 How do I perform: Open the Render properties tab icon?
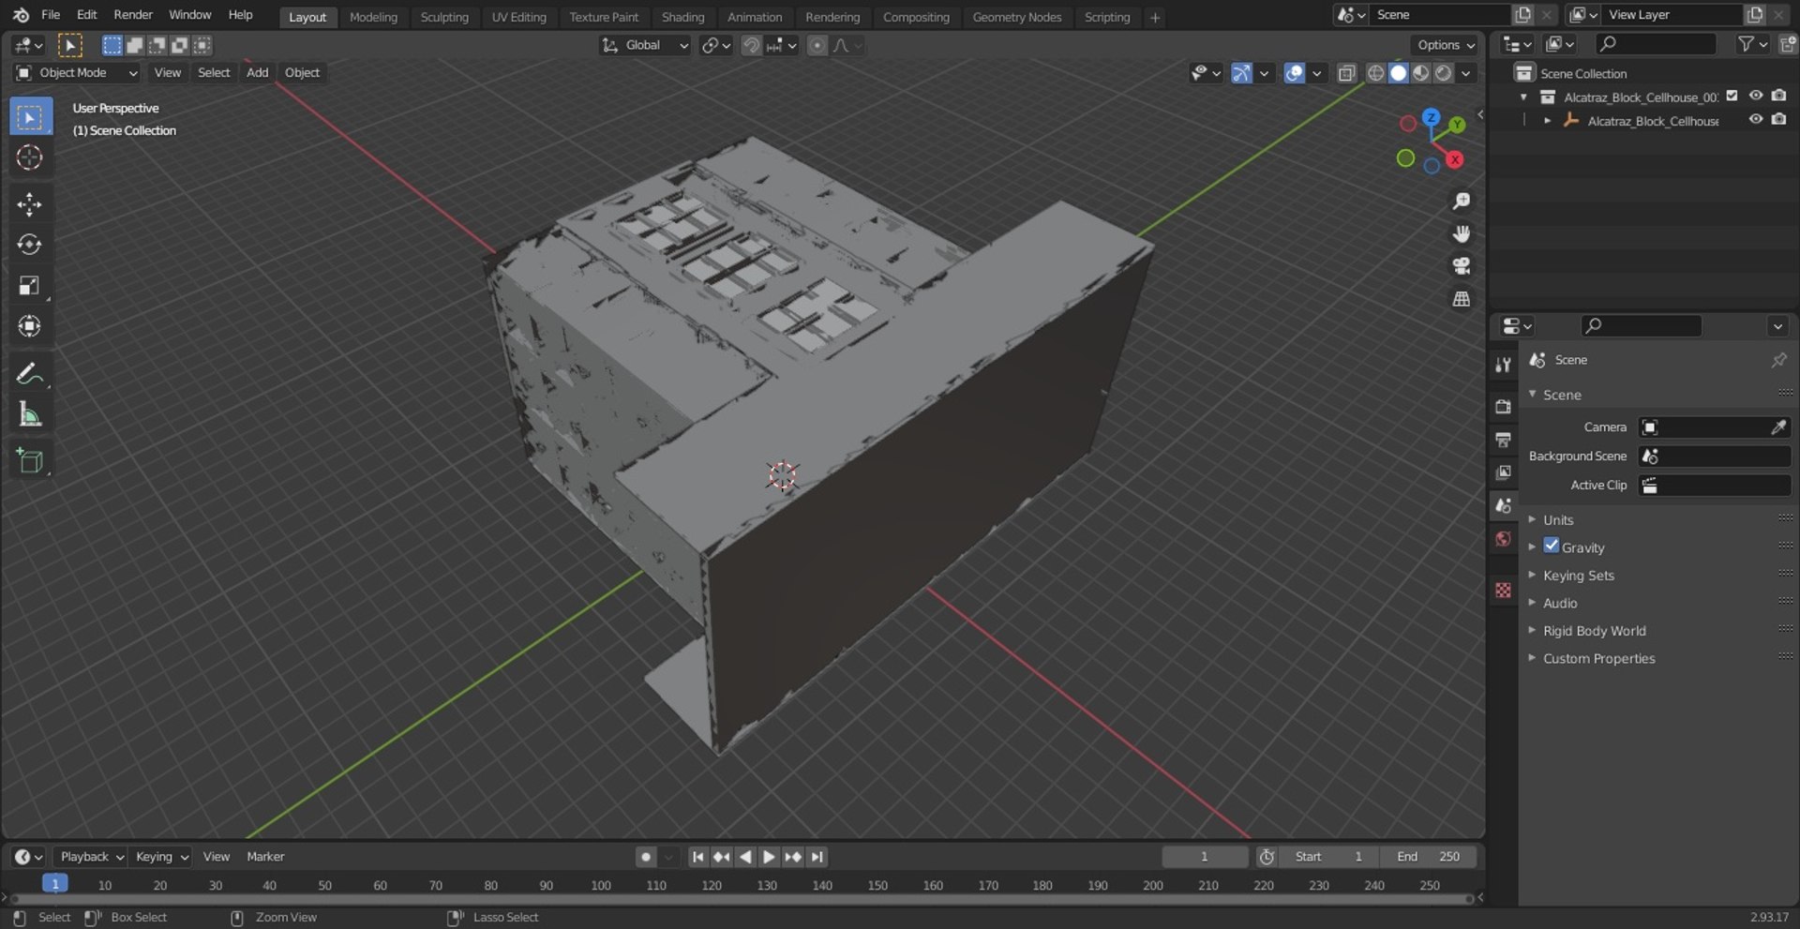coord(1504,407)
